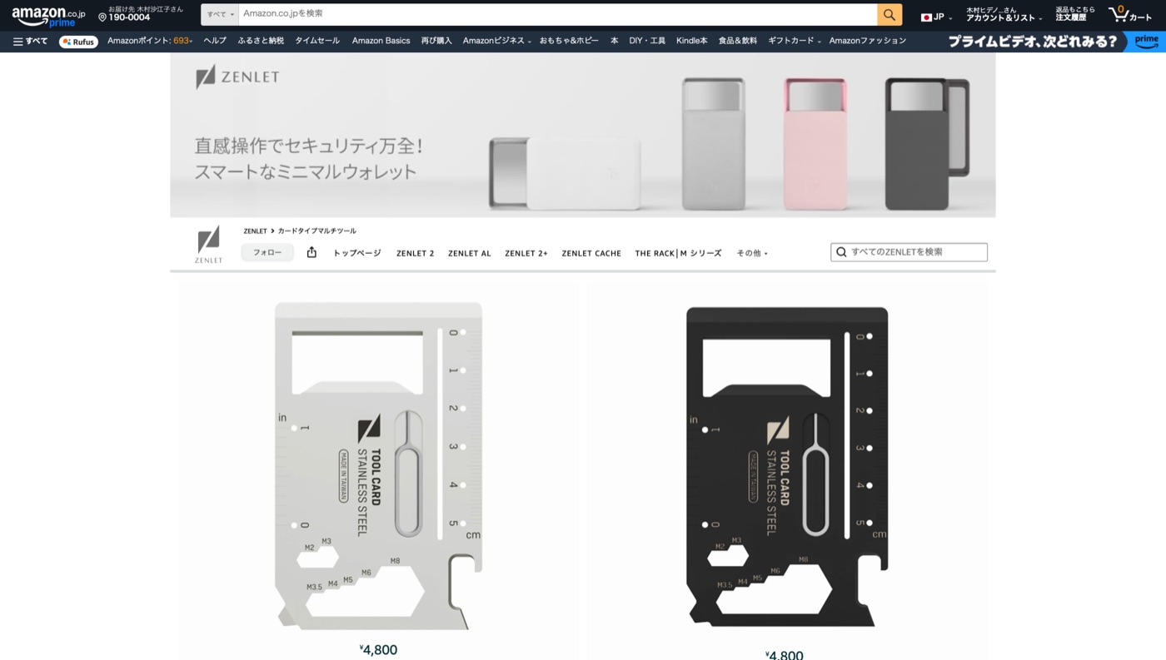Click the orange search magnifier button
The image size is (1166, 660).
pyautogui.click(x=889, y=14)
